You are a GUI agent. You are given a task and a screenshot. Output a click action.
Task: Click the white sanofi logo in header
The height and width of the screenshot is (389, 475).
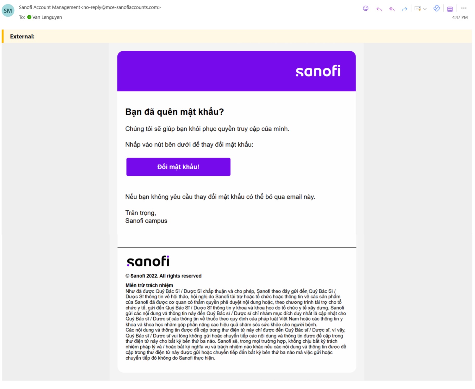pos(318,71)
